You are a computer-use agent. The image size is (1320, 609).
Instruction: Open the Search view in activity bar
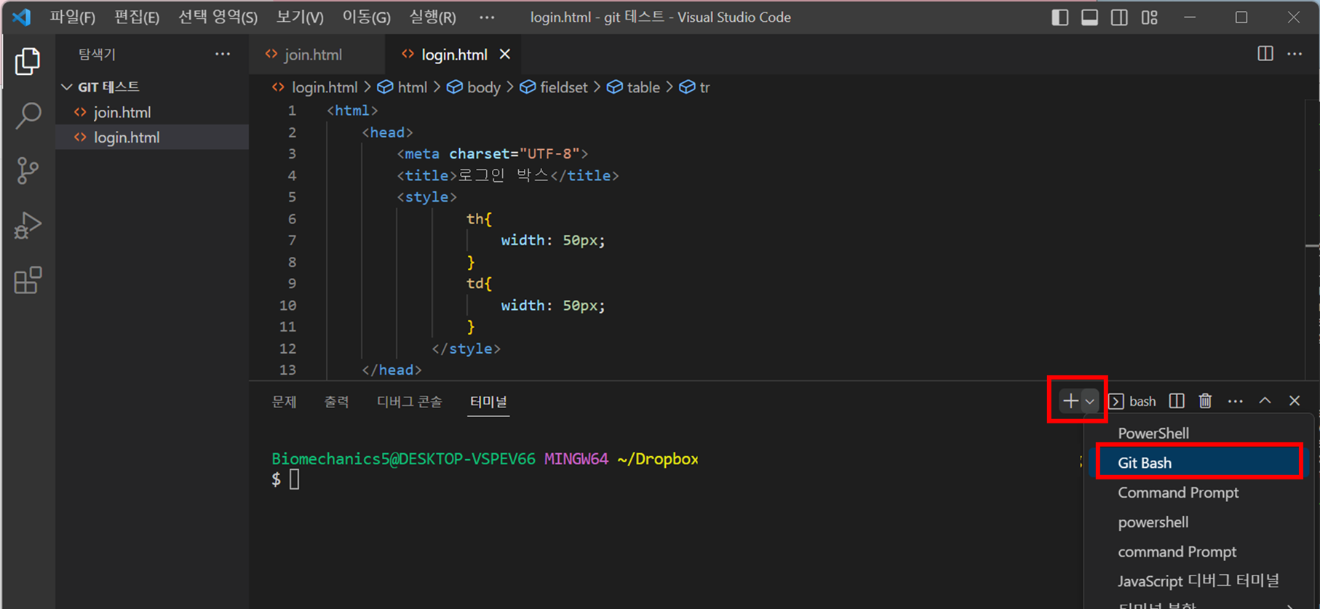click(x=28, y=116)
